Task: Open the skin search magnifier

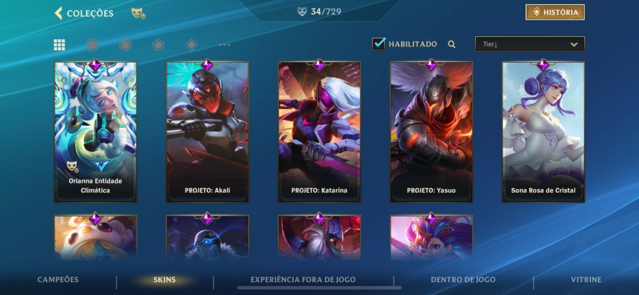Action: click(451, 44)
